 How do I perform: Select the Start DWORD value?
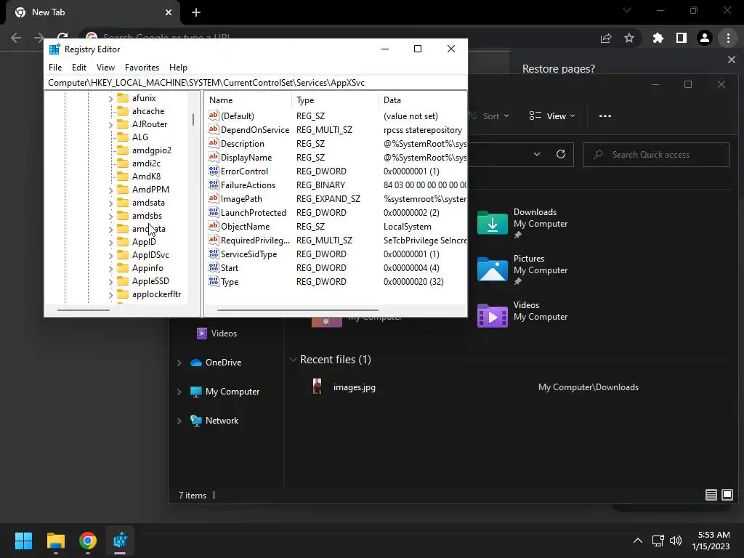[x=229, y=267]
